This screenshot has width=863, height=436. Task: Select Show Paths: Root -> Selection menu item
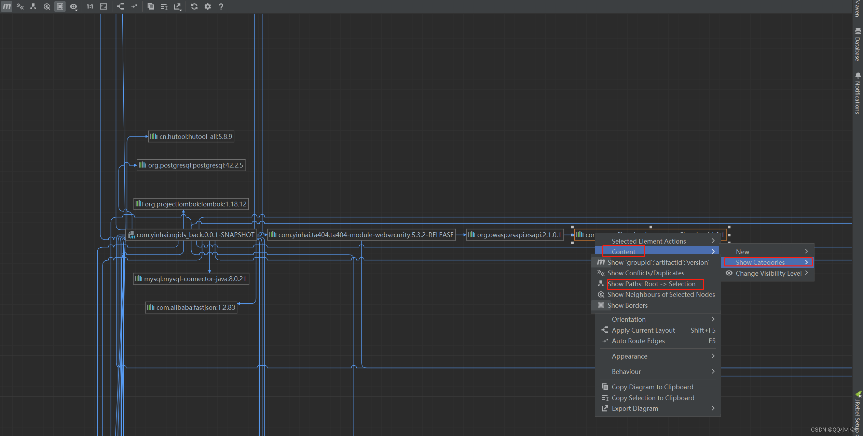point(651,284)
